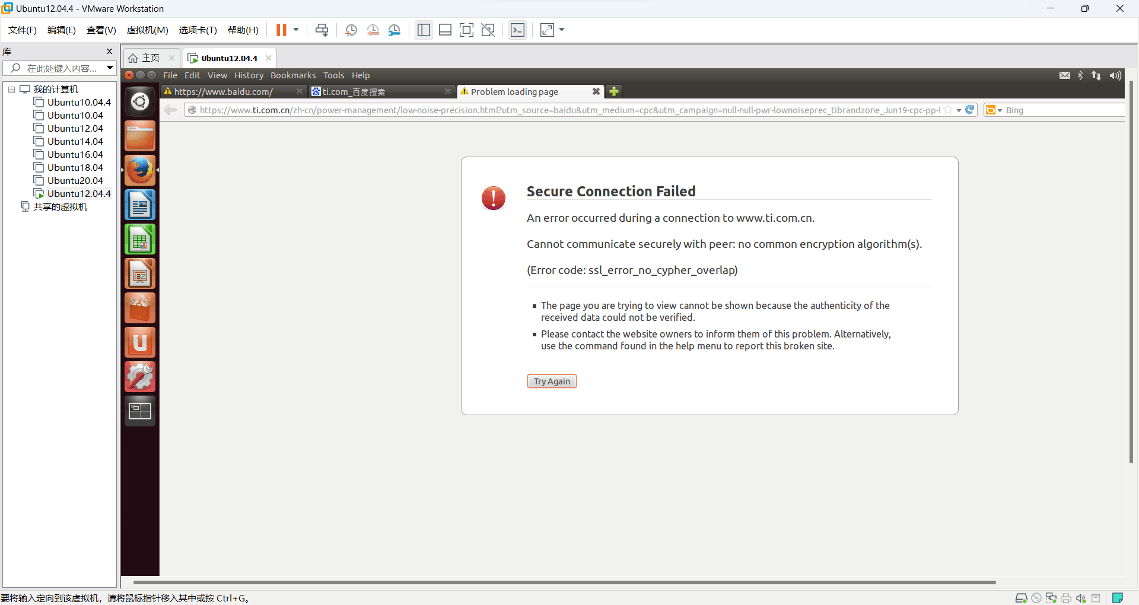Click the Try Again button
The width and height of the screenshot is (1139, 605).
tap(552, 381)
